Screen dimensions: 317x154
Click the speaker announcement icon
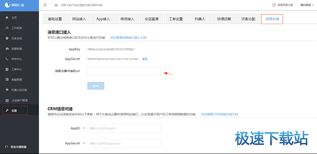[x=56, y=5]
